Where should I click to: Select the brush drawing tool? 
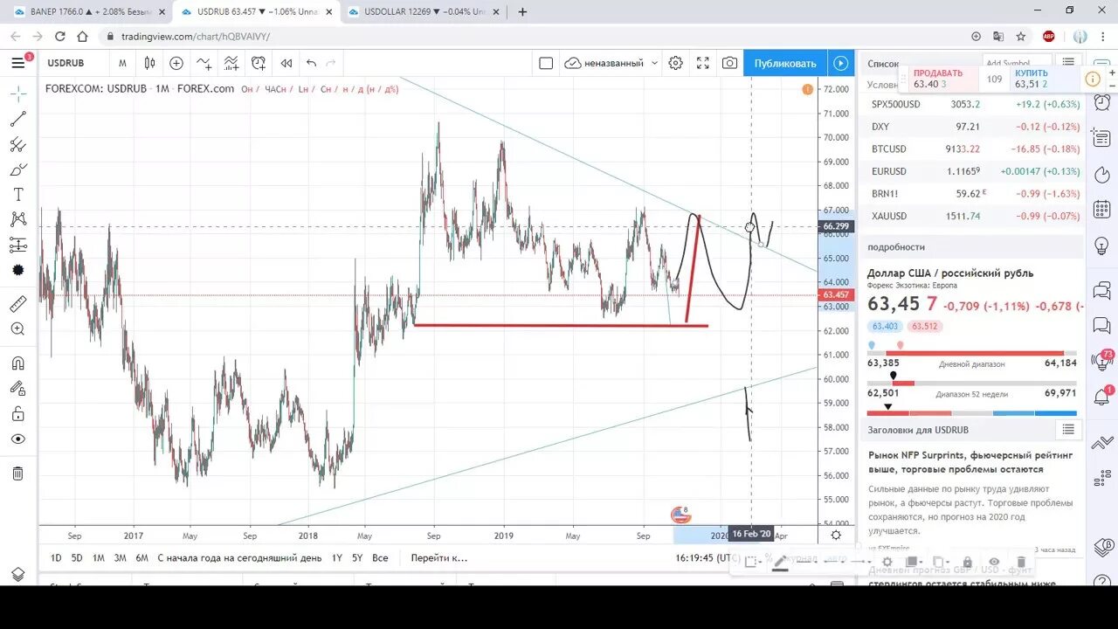(17, 169)
